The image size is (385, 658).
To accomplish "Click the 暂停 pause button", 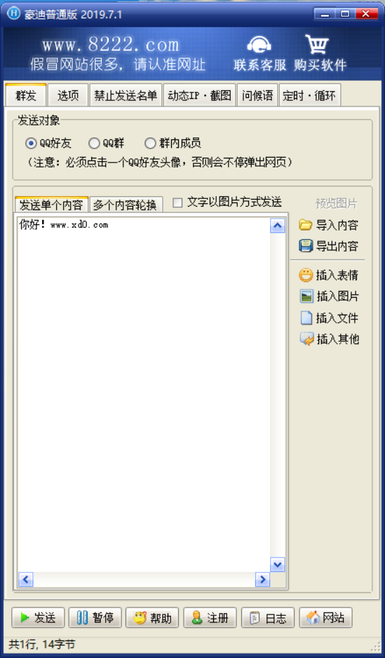I will point(95,617).
